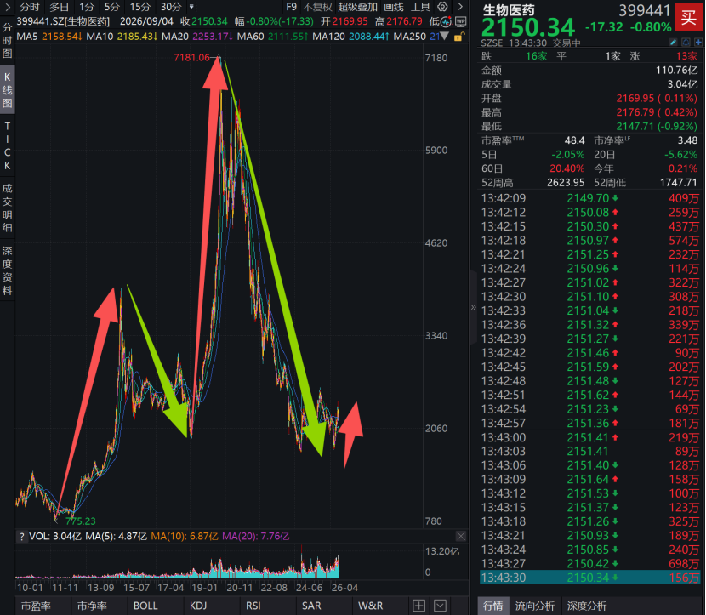
Task: Switch to the 流向分析 tab
Action: pyautogui.click(x=535, y=606)
